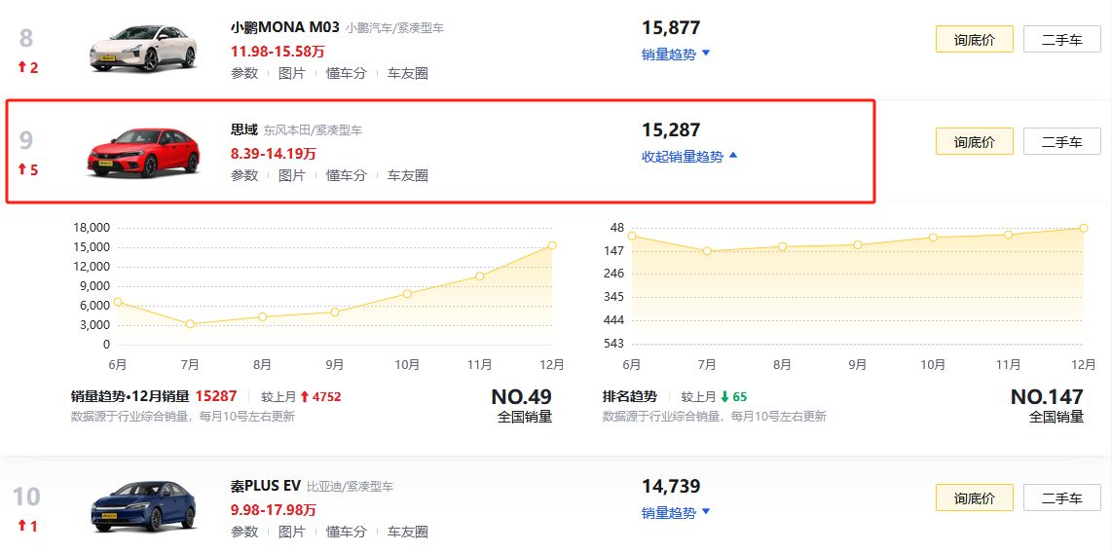Click NO.147 全国销量 label
Screen dimensions: 1112x552
[x=1048, y=406]
